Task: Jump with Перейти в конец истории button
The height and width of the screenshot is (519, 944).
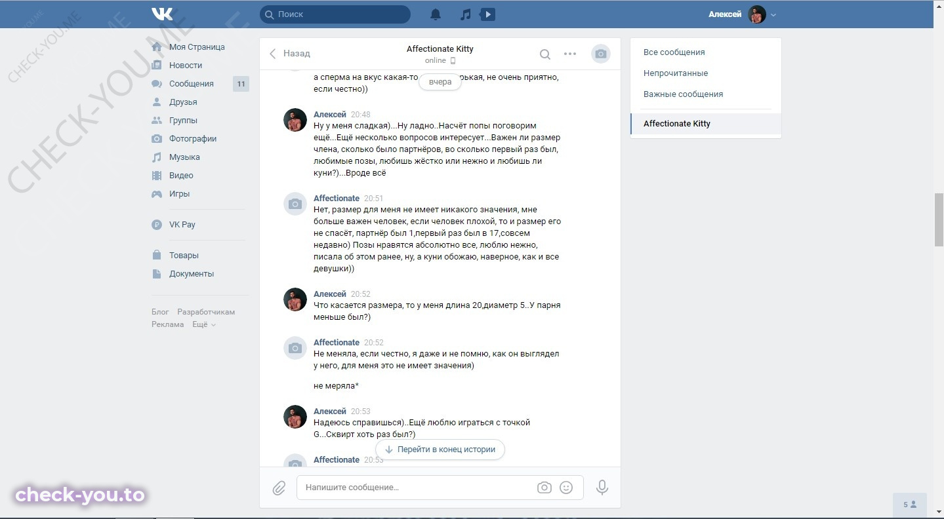Action: pos(440,450)
